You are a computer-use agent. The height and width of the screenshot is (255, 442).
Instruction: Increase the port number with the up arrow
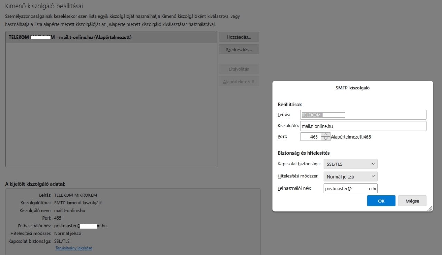click(326, 134)
